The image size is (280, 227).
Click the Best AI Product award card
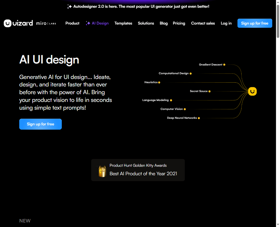pos(138,170)
